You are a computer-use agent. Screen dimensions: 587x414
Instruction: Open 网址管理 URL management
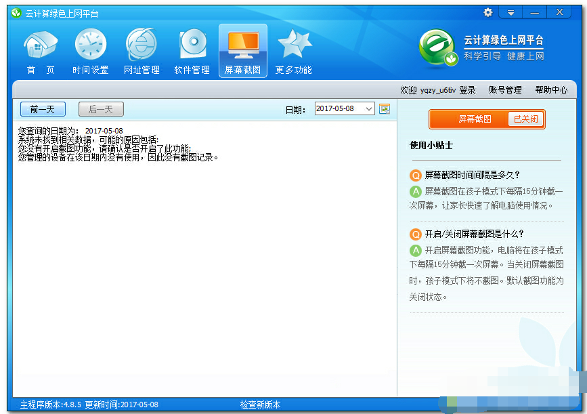click(142, 49)
